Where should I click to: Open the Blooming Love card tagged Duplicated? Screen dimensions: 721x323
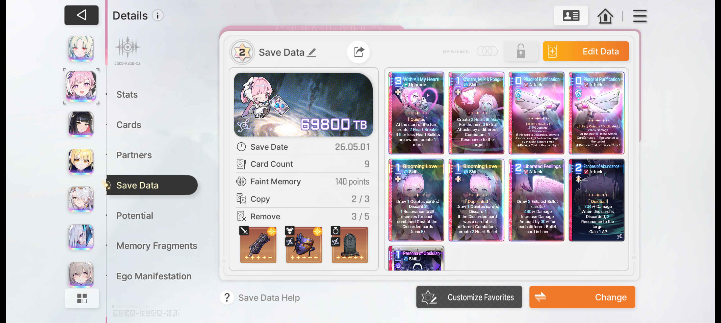pos(476,200)
